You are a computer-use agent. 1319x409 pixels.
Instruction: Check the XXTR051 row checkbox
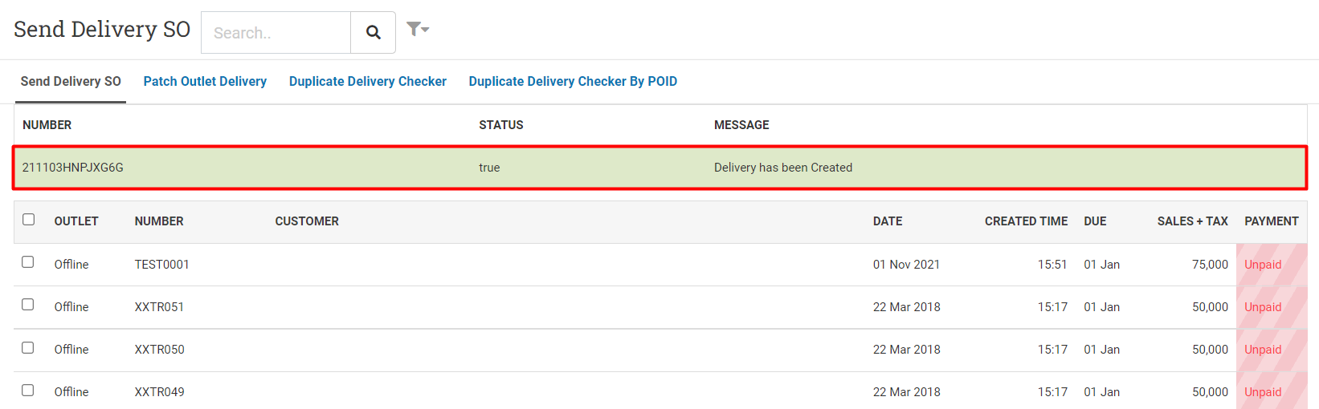tap(28, 305)
